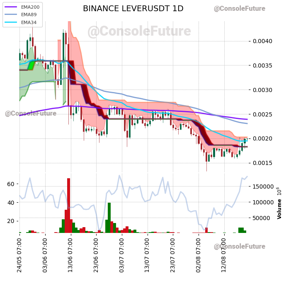Click the purple EMA200 legend line swatch
The height and width of the screenshot is (286, 286).
tap(11, 7)
